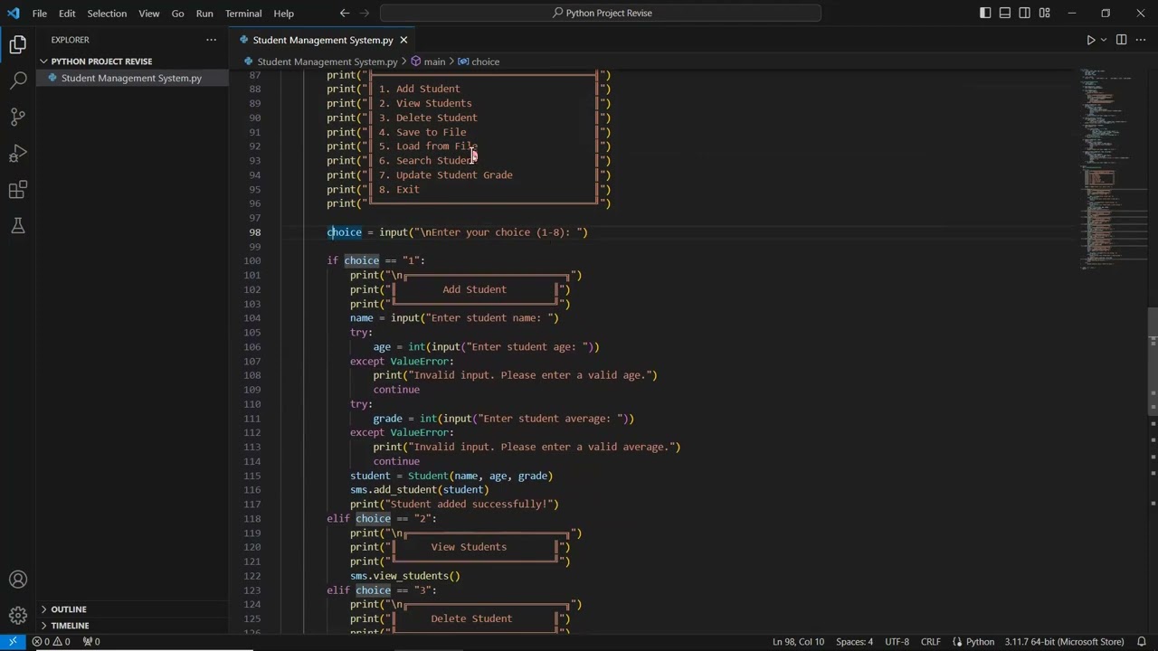Open the Go menu
The image size is (1158, 651).
click(x=177, y=14)
